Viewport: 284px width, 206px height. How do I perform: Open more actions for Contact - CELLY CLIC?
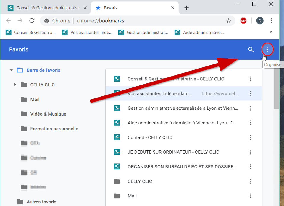[251, 137]
